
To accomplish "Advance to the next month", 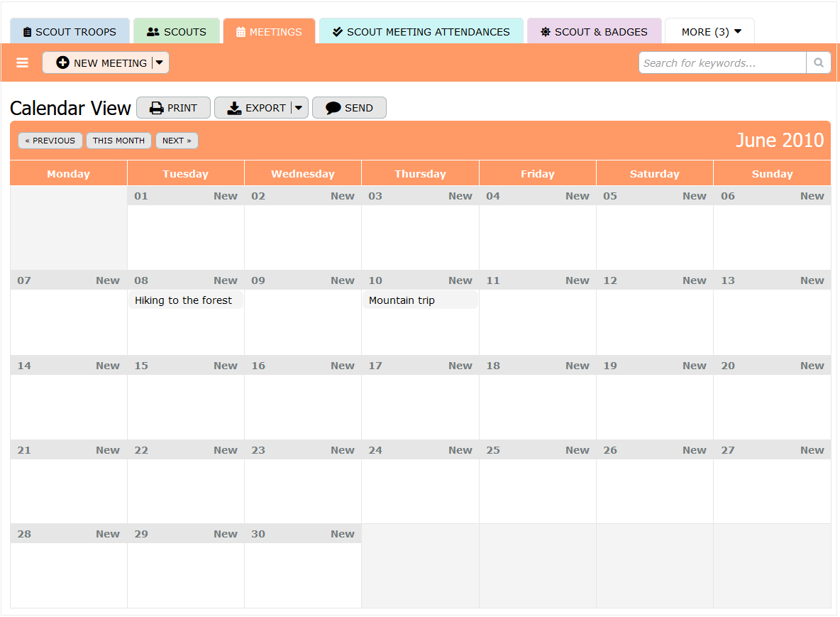I will 177,141.
